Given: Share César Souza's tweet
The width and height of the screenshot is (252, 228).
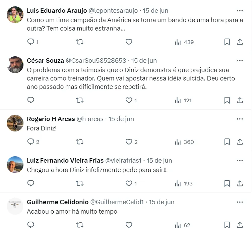Looking at the screenshot, I should tap(240, 100).
